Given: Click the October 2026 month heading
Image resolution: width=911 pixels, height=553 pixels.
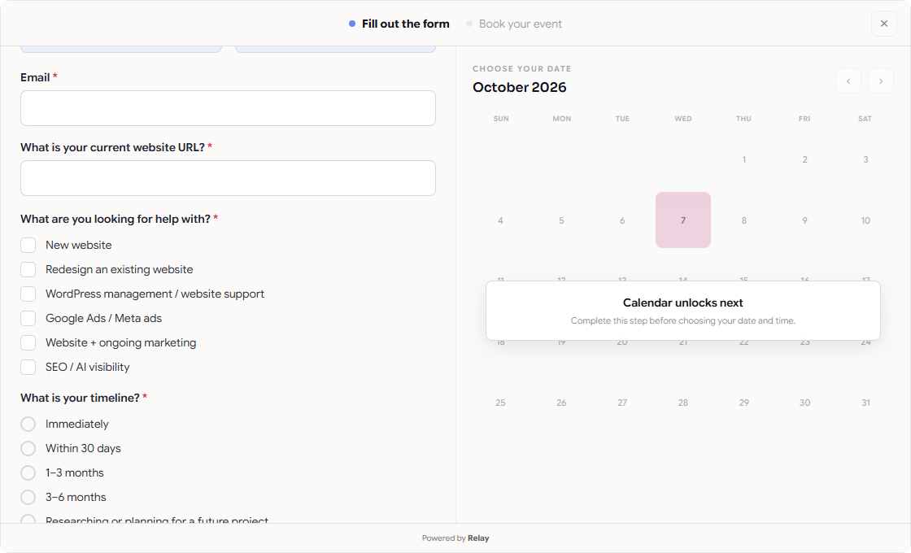Looking at the screenshot, I should pyautogui.click(x=520, y=87).
